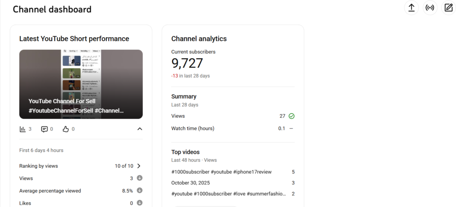Click the down arrow icon beside Views
Viewport: 460px width, 207px height.
(140, 178)
